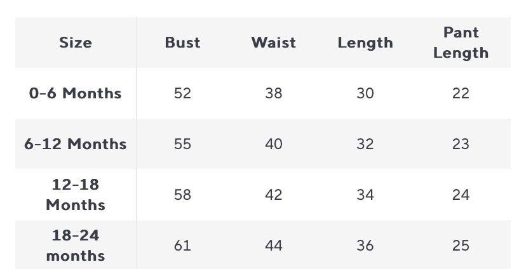Select bust value 61 for 18-24 months
Viewport: 526px width, 269px height.
tap(182, 246)
